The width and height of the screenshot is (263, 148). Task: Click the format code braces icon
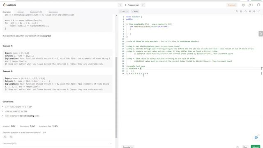pos(241,12)
